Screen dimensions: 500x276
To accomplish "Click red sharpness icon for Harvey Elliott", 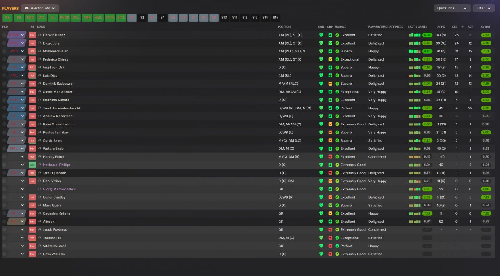I will tap(330, 157).
